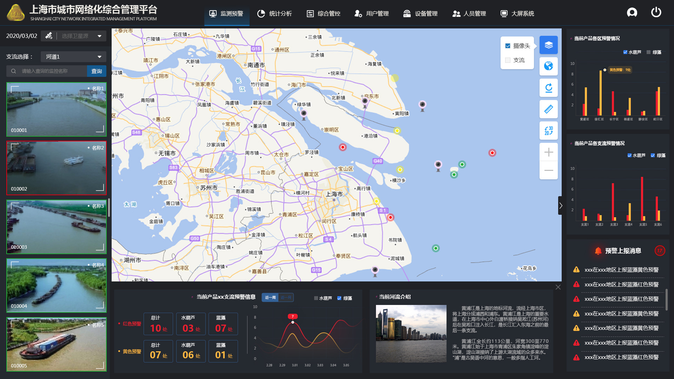674x379 pixels.
Task: Switch to the 统计分析 tab
Action: pyautogui.click(x=275, y=13)
